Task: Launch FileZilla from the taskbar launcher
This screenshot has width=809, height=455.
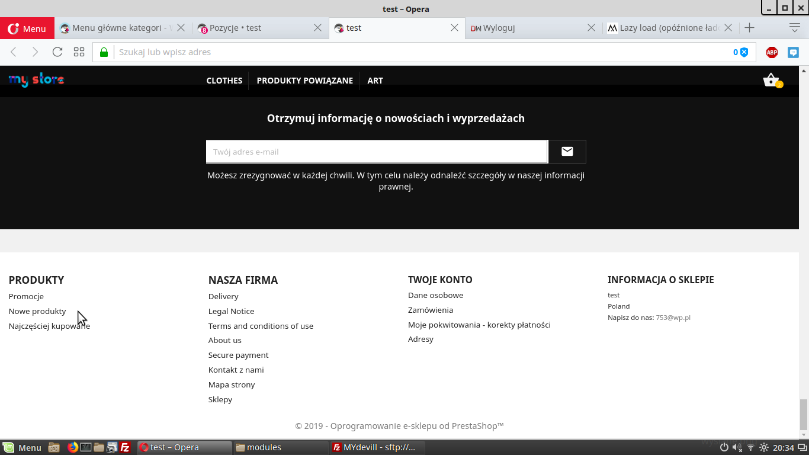Action: (125, 447)
